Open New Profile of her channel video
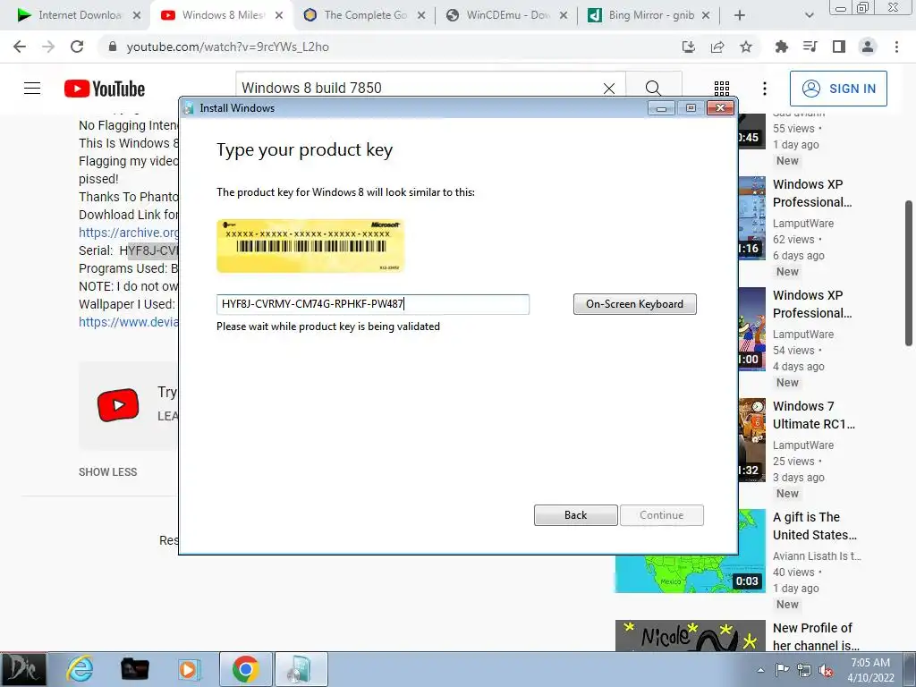 (x=816, y=636)
